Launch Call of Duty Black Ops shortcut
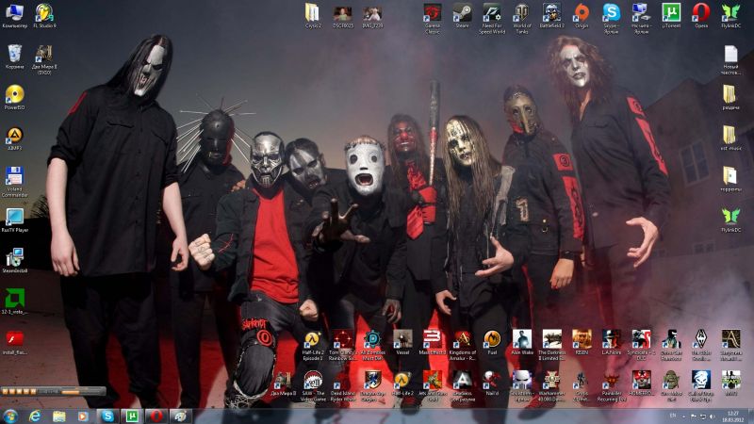Image resolution: width=754 pixels, height=424 pixels. point(701,386)
